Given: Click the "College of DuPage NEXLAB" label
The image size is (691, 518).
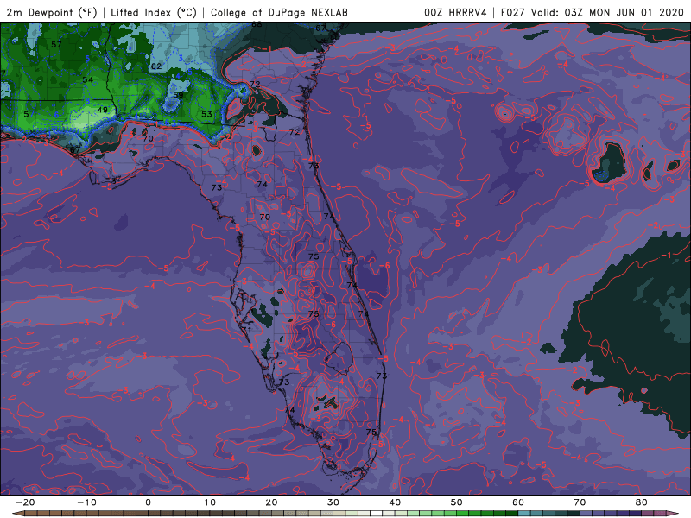Looking at the screenshot, I should [279, 12].
